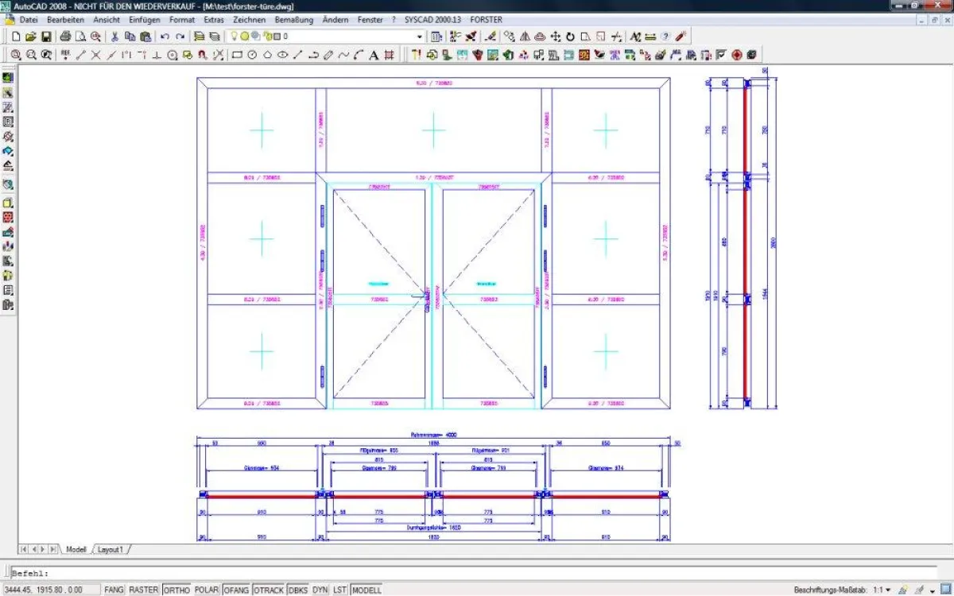This screenshot has width=954, height=596.
Task: Select the Move (four arrows) tool
Action: coord(556,37)
